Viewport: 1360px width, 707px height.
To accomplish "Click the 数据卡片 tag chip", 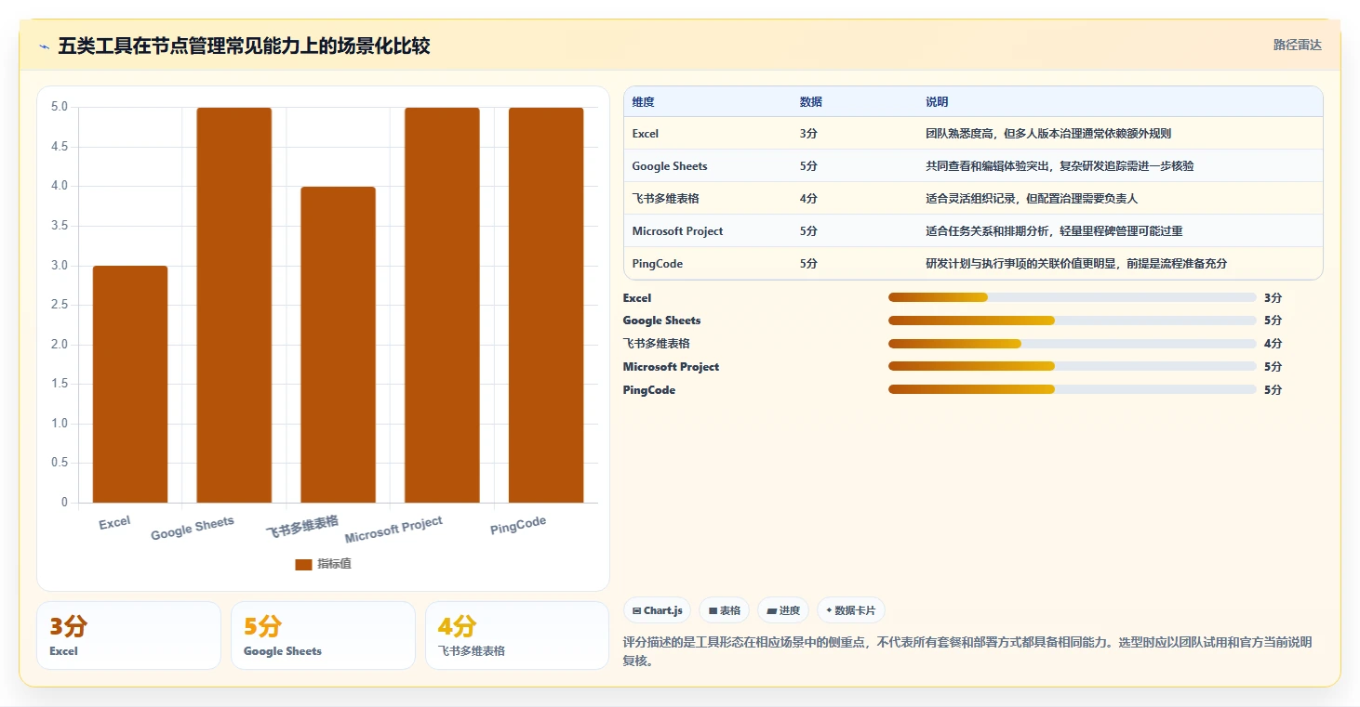I will 851,610.
